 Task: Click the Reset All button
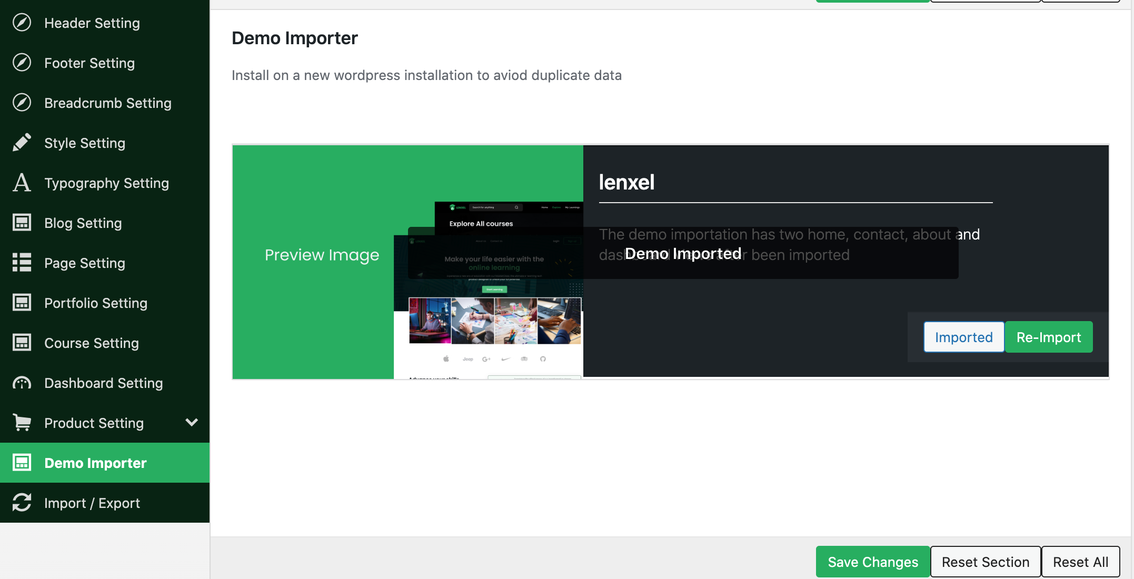pos(1080,562)
